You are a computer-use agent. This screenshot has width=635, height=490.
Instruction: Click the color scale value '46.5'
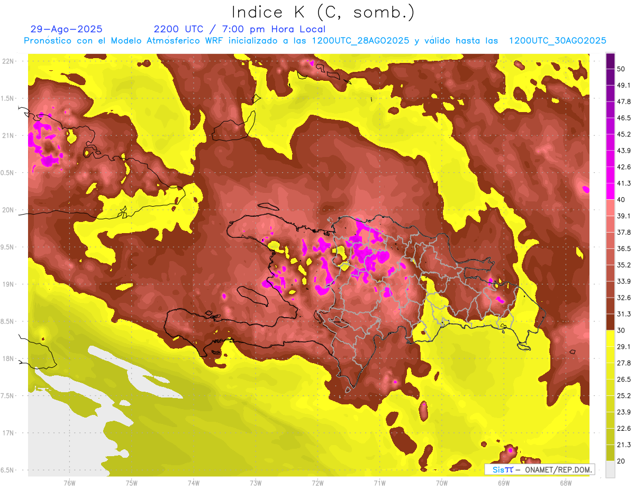[x=624, y=118]
